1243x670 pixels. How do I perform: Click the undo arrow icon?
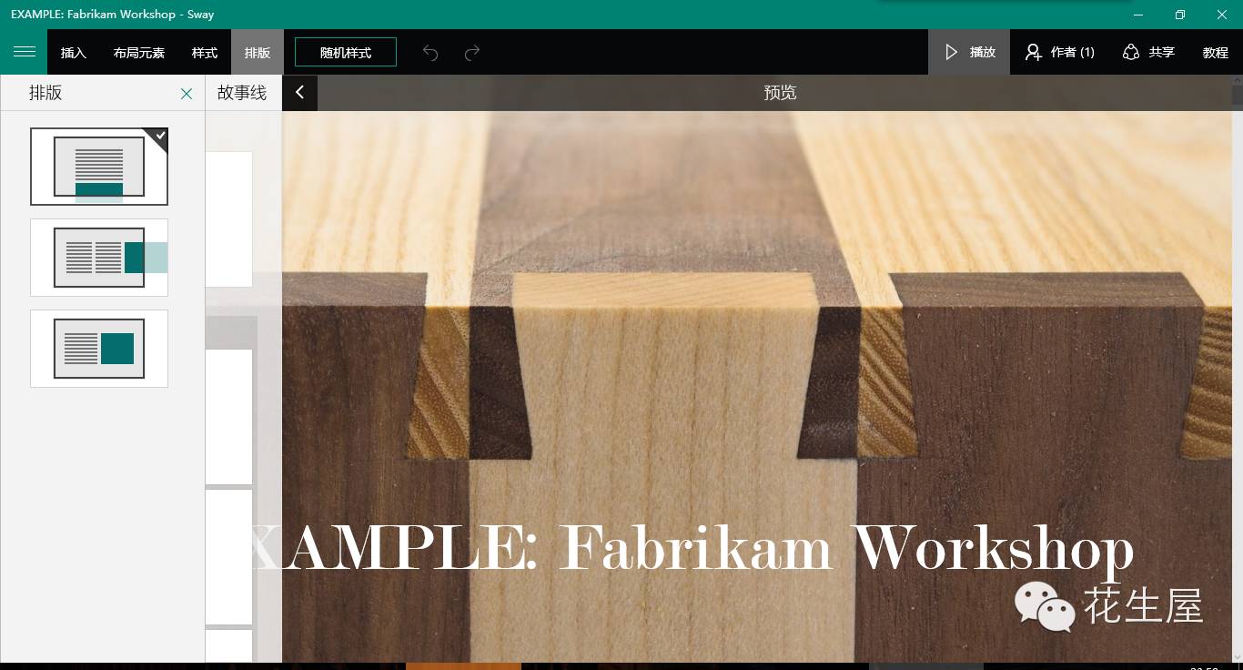click(x=430, y=53)
